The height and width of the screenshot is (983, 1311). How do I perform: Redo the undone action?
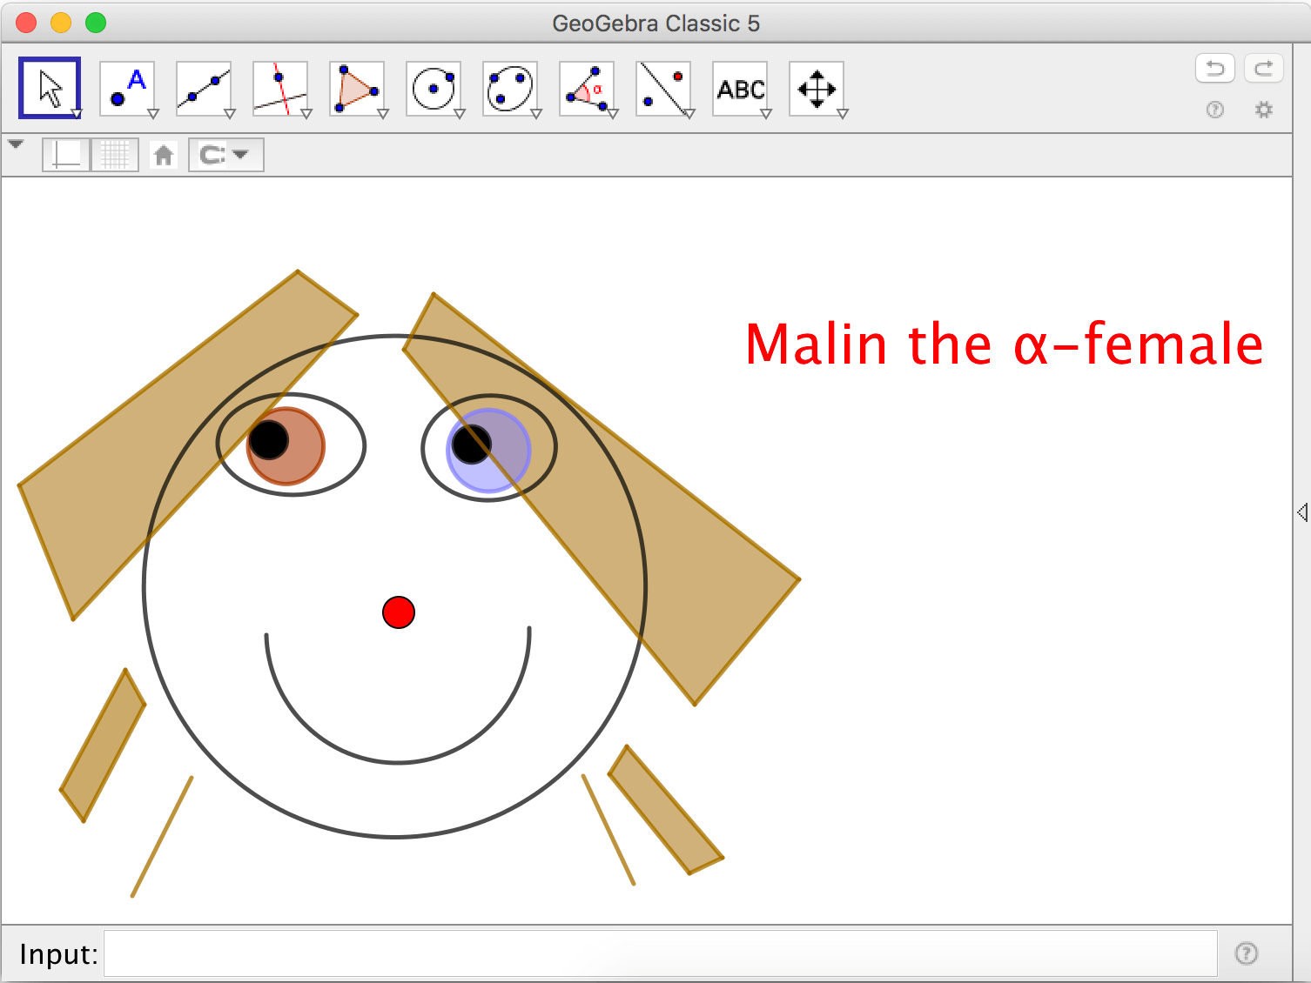(x=1264, y=68)
